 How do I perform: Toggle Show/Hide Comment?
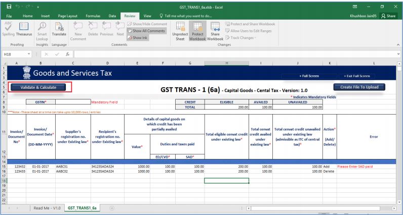(150, 24)
